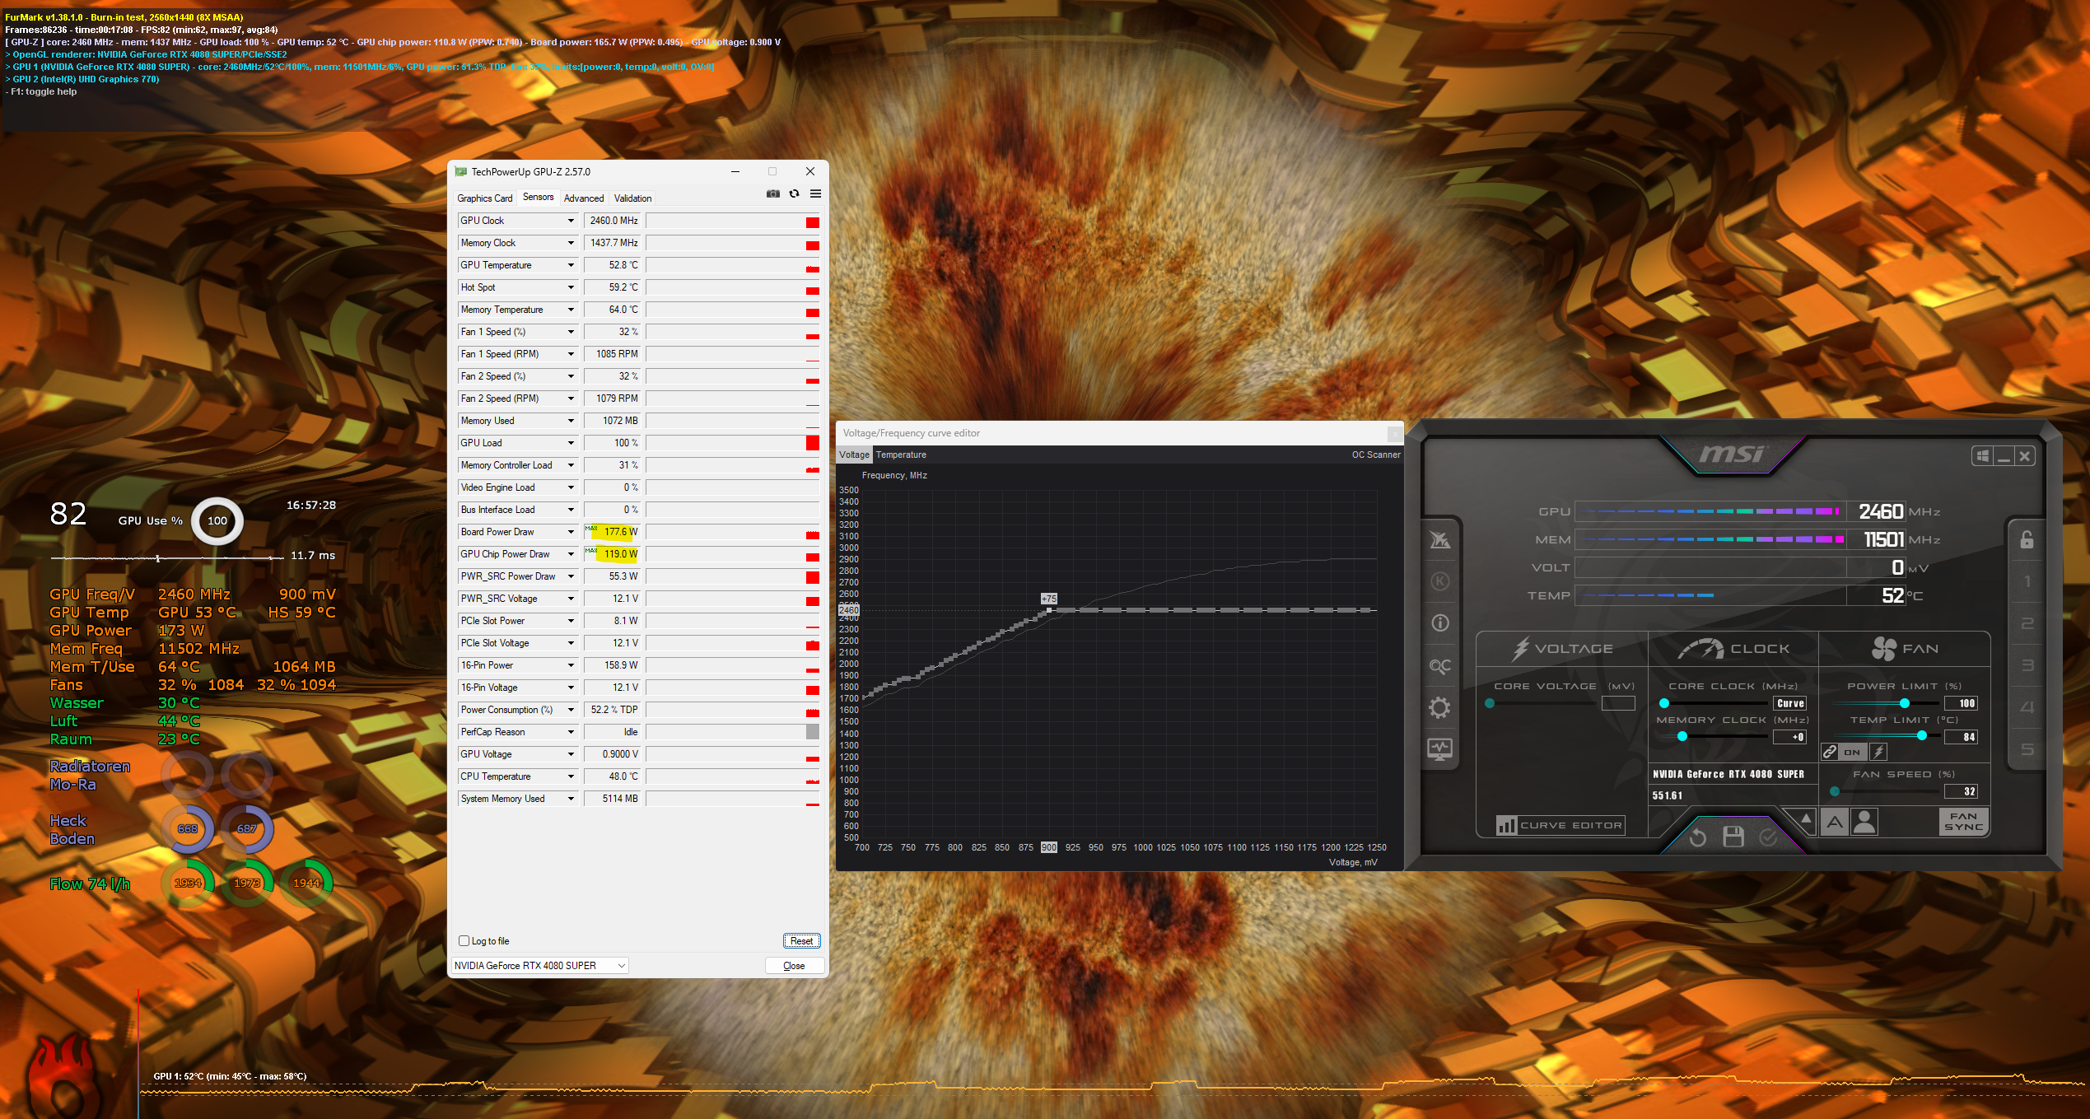Viewport: 2090px width, 1119px height.
Task: Open Afterburner information icon
Action: point(1439,623)
